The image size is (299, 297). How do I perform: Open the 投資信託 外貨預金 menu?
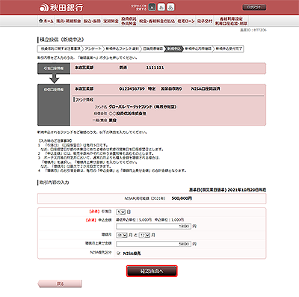pyautogui.click(x=129, y=21)
